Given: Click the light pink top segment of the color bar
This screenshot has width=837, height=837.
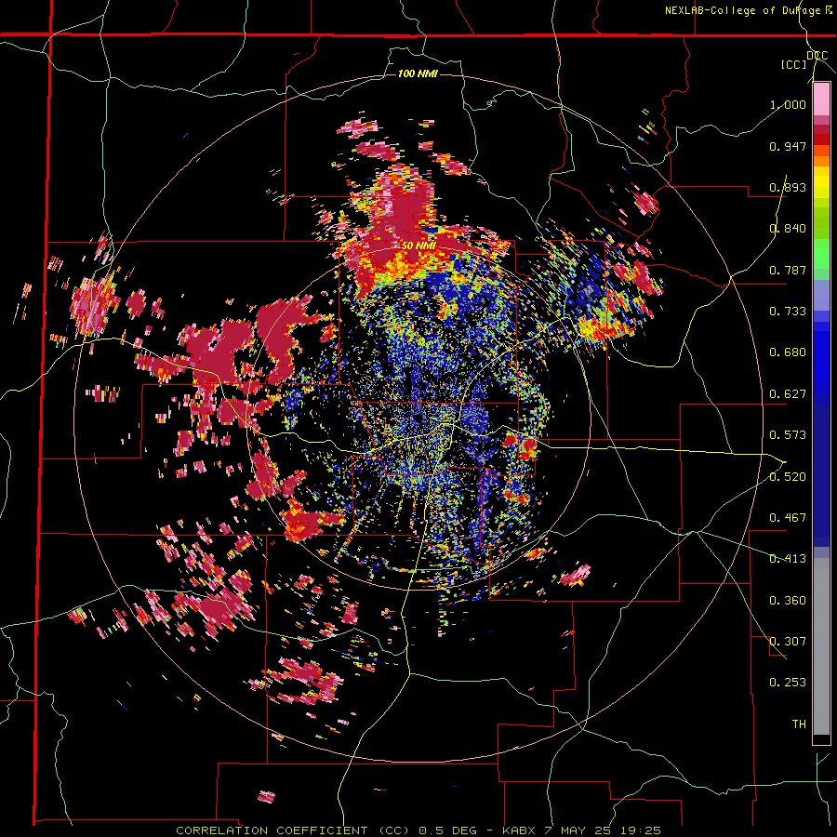Looking at the screenshot, I should [x=821, y=100].
